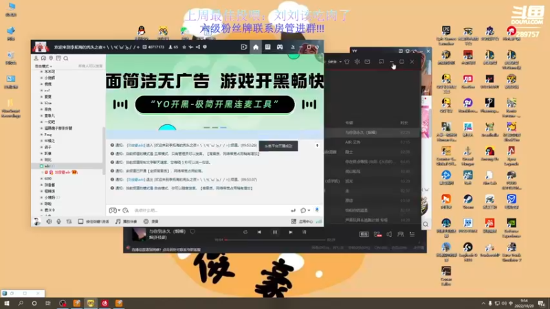This screenshot has width=550, height=309.
Task: Click the YO开黑 banner advertisement
Action: click(x=214, y=93)
